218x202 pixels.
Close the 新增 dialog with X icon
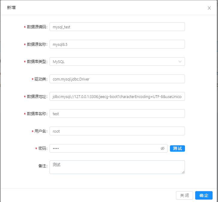[209, 8]
